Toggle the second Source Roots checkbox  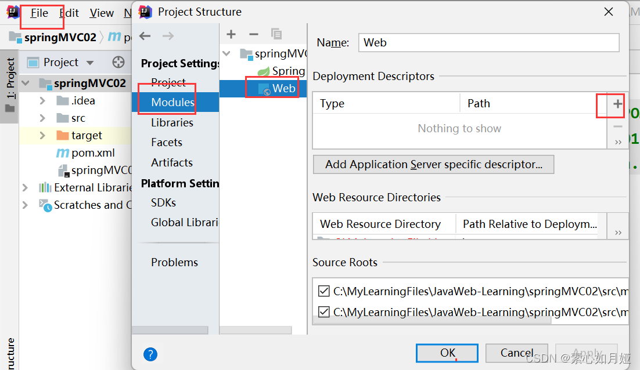coord(323,312)
